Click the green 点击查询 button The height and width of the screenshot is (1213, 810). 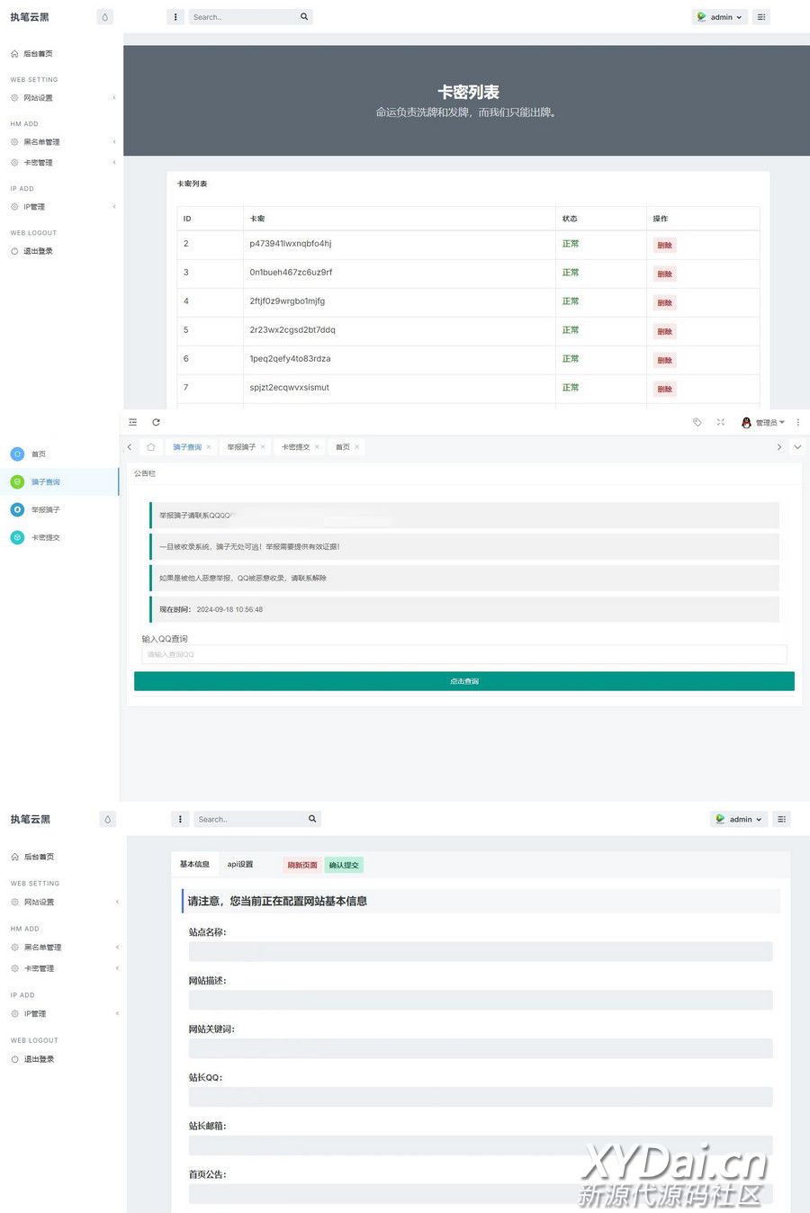coord(463,681)
